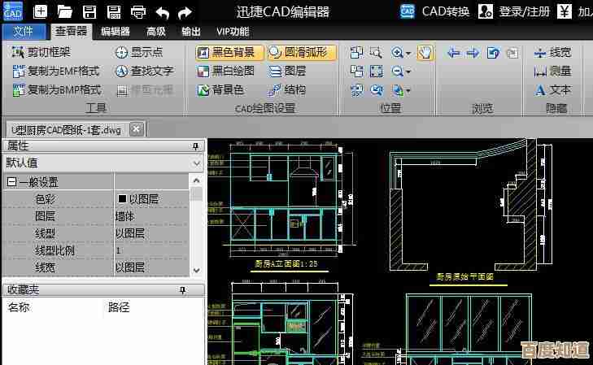Click 复制为BMP格式

[x=57, y=90]
